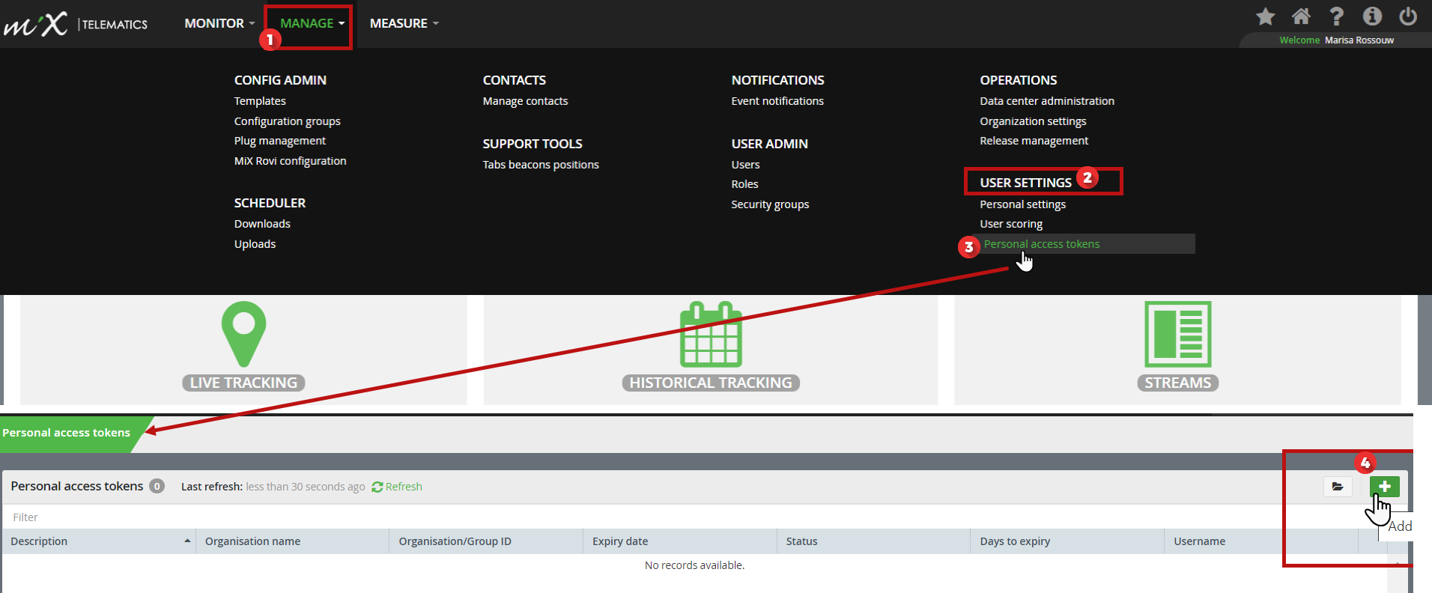Image resolution: width=1432 pixels, height=593 pixels.
Task: Open Organization settings under Operations
Action: [1033, 121]
